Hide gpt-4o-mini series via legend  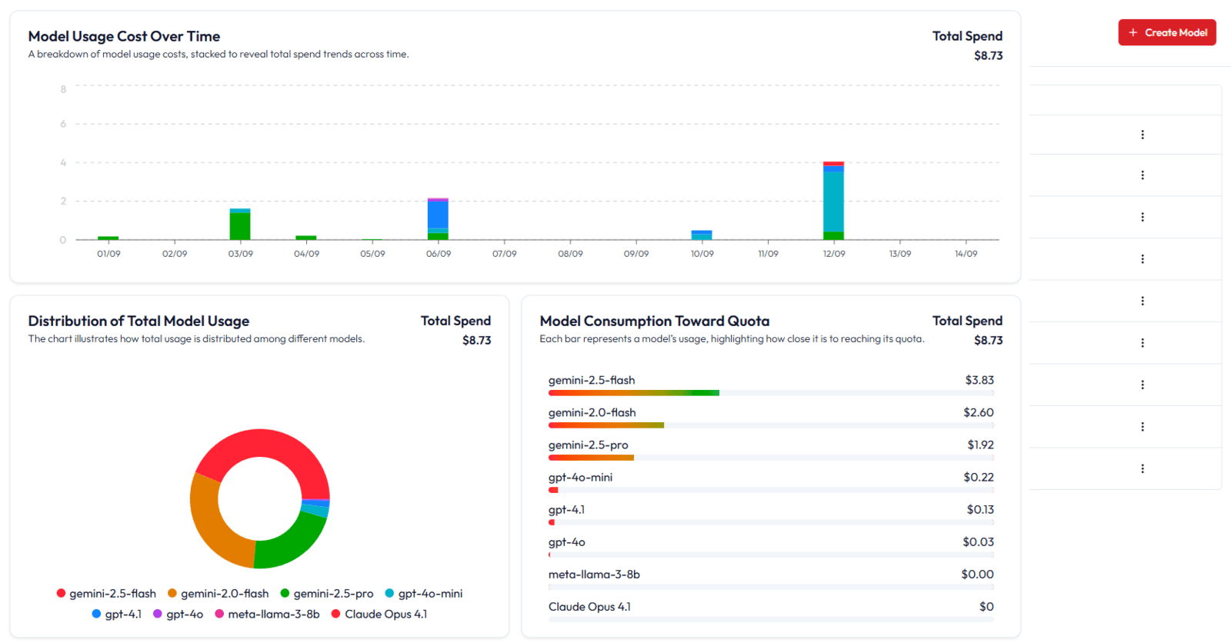click(424, 594)
